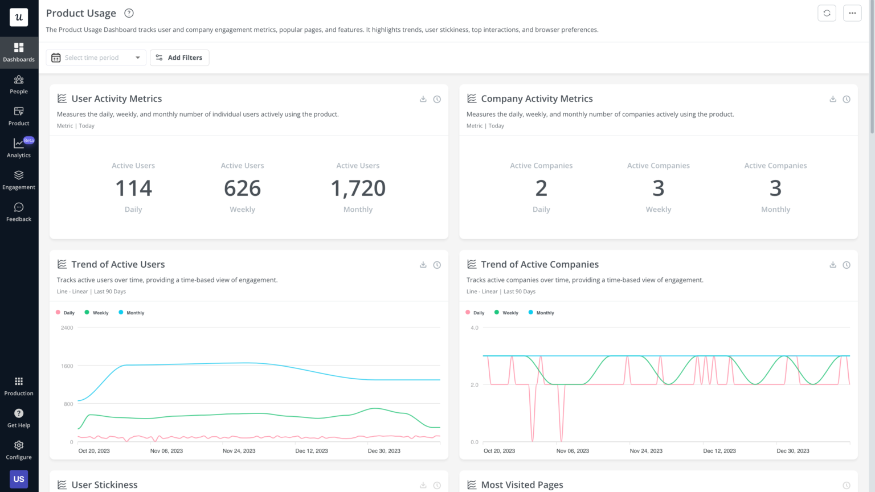The image size is (875, 492).
Task: Hide the Weekly line in Trend of Active Users
Action: coord(96,312)
